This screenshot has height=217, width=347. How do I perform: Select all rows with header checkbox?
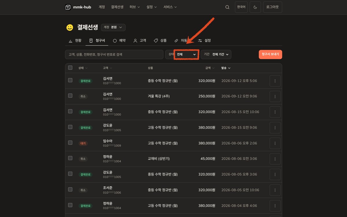70,68
